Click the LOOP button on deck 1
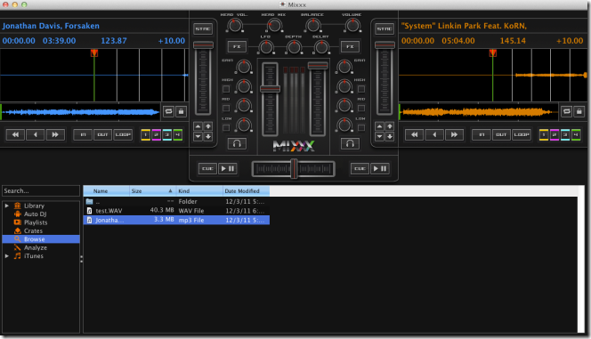Image resolution: width=591 pixels, height=339 pixels. tap(123, 134)
